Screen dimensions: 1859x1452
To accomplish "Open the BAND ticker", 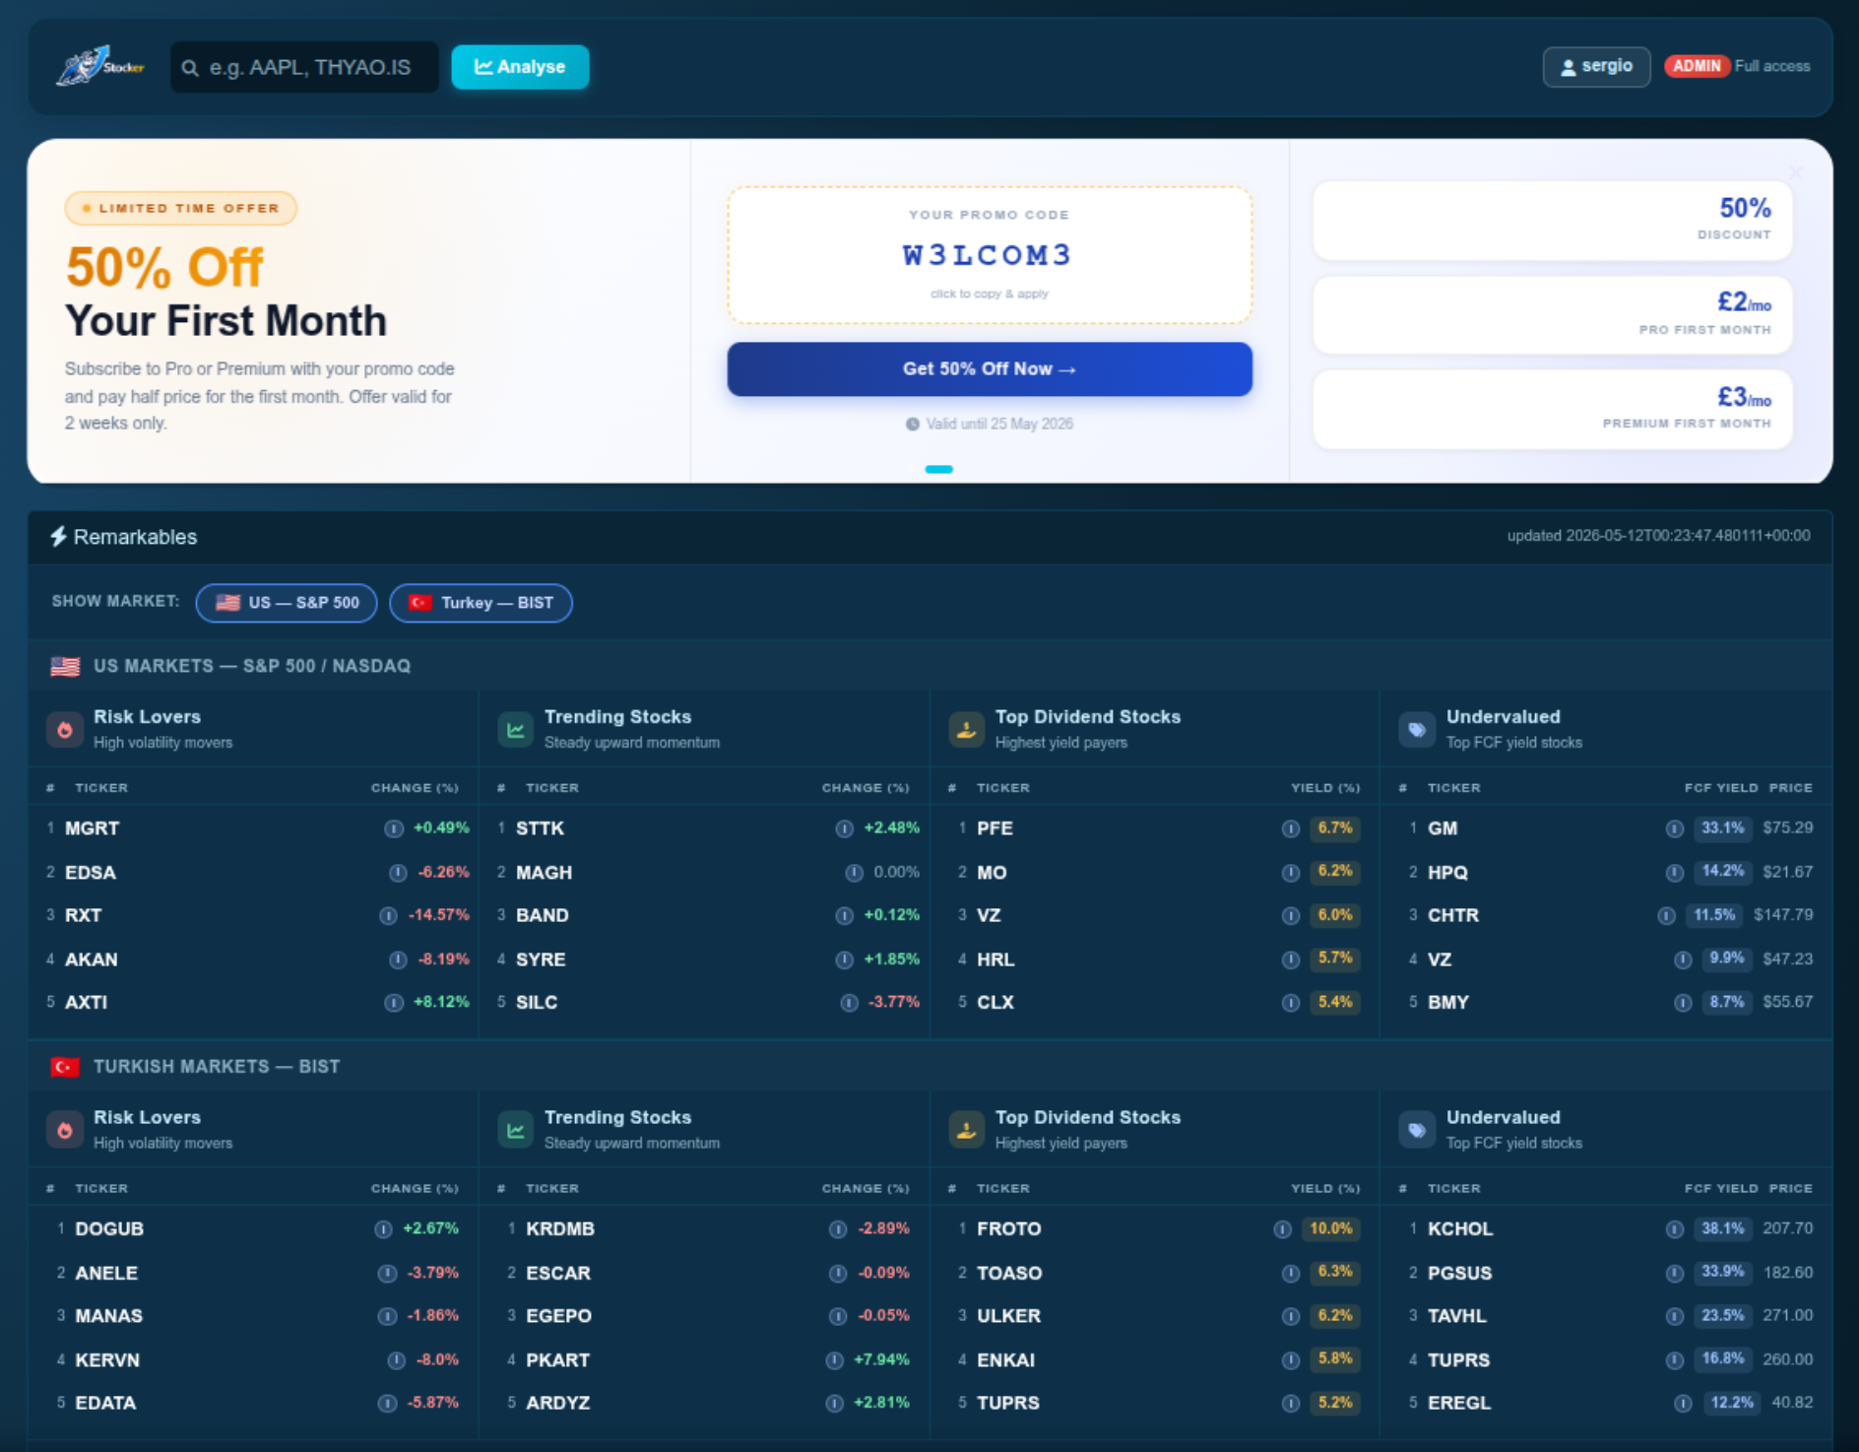I will 543,916.
